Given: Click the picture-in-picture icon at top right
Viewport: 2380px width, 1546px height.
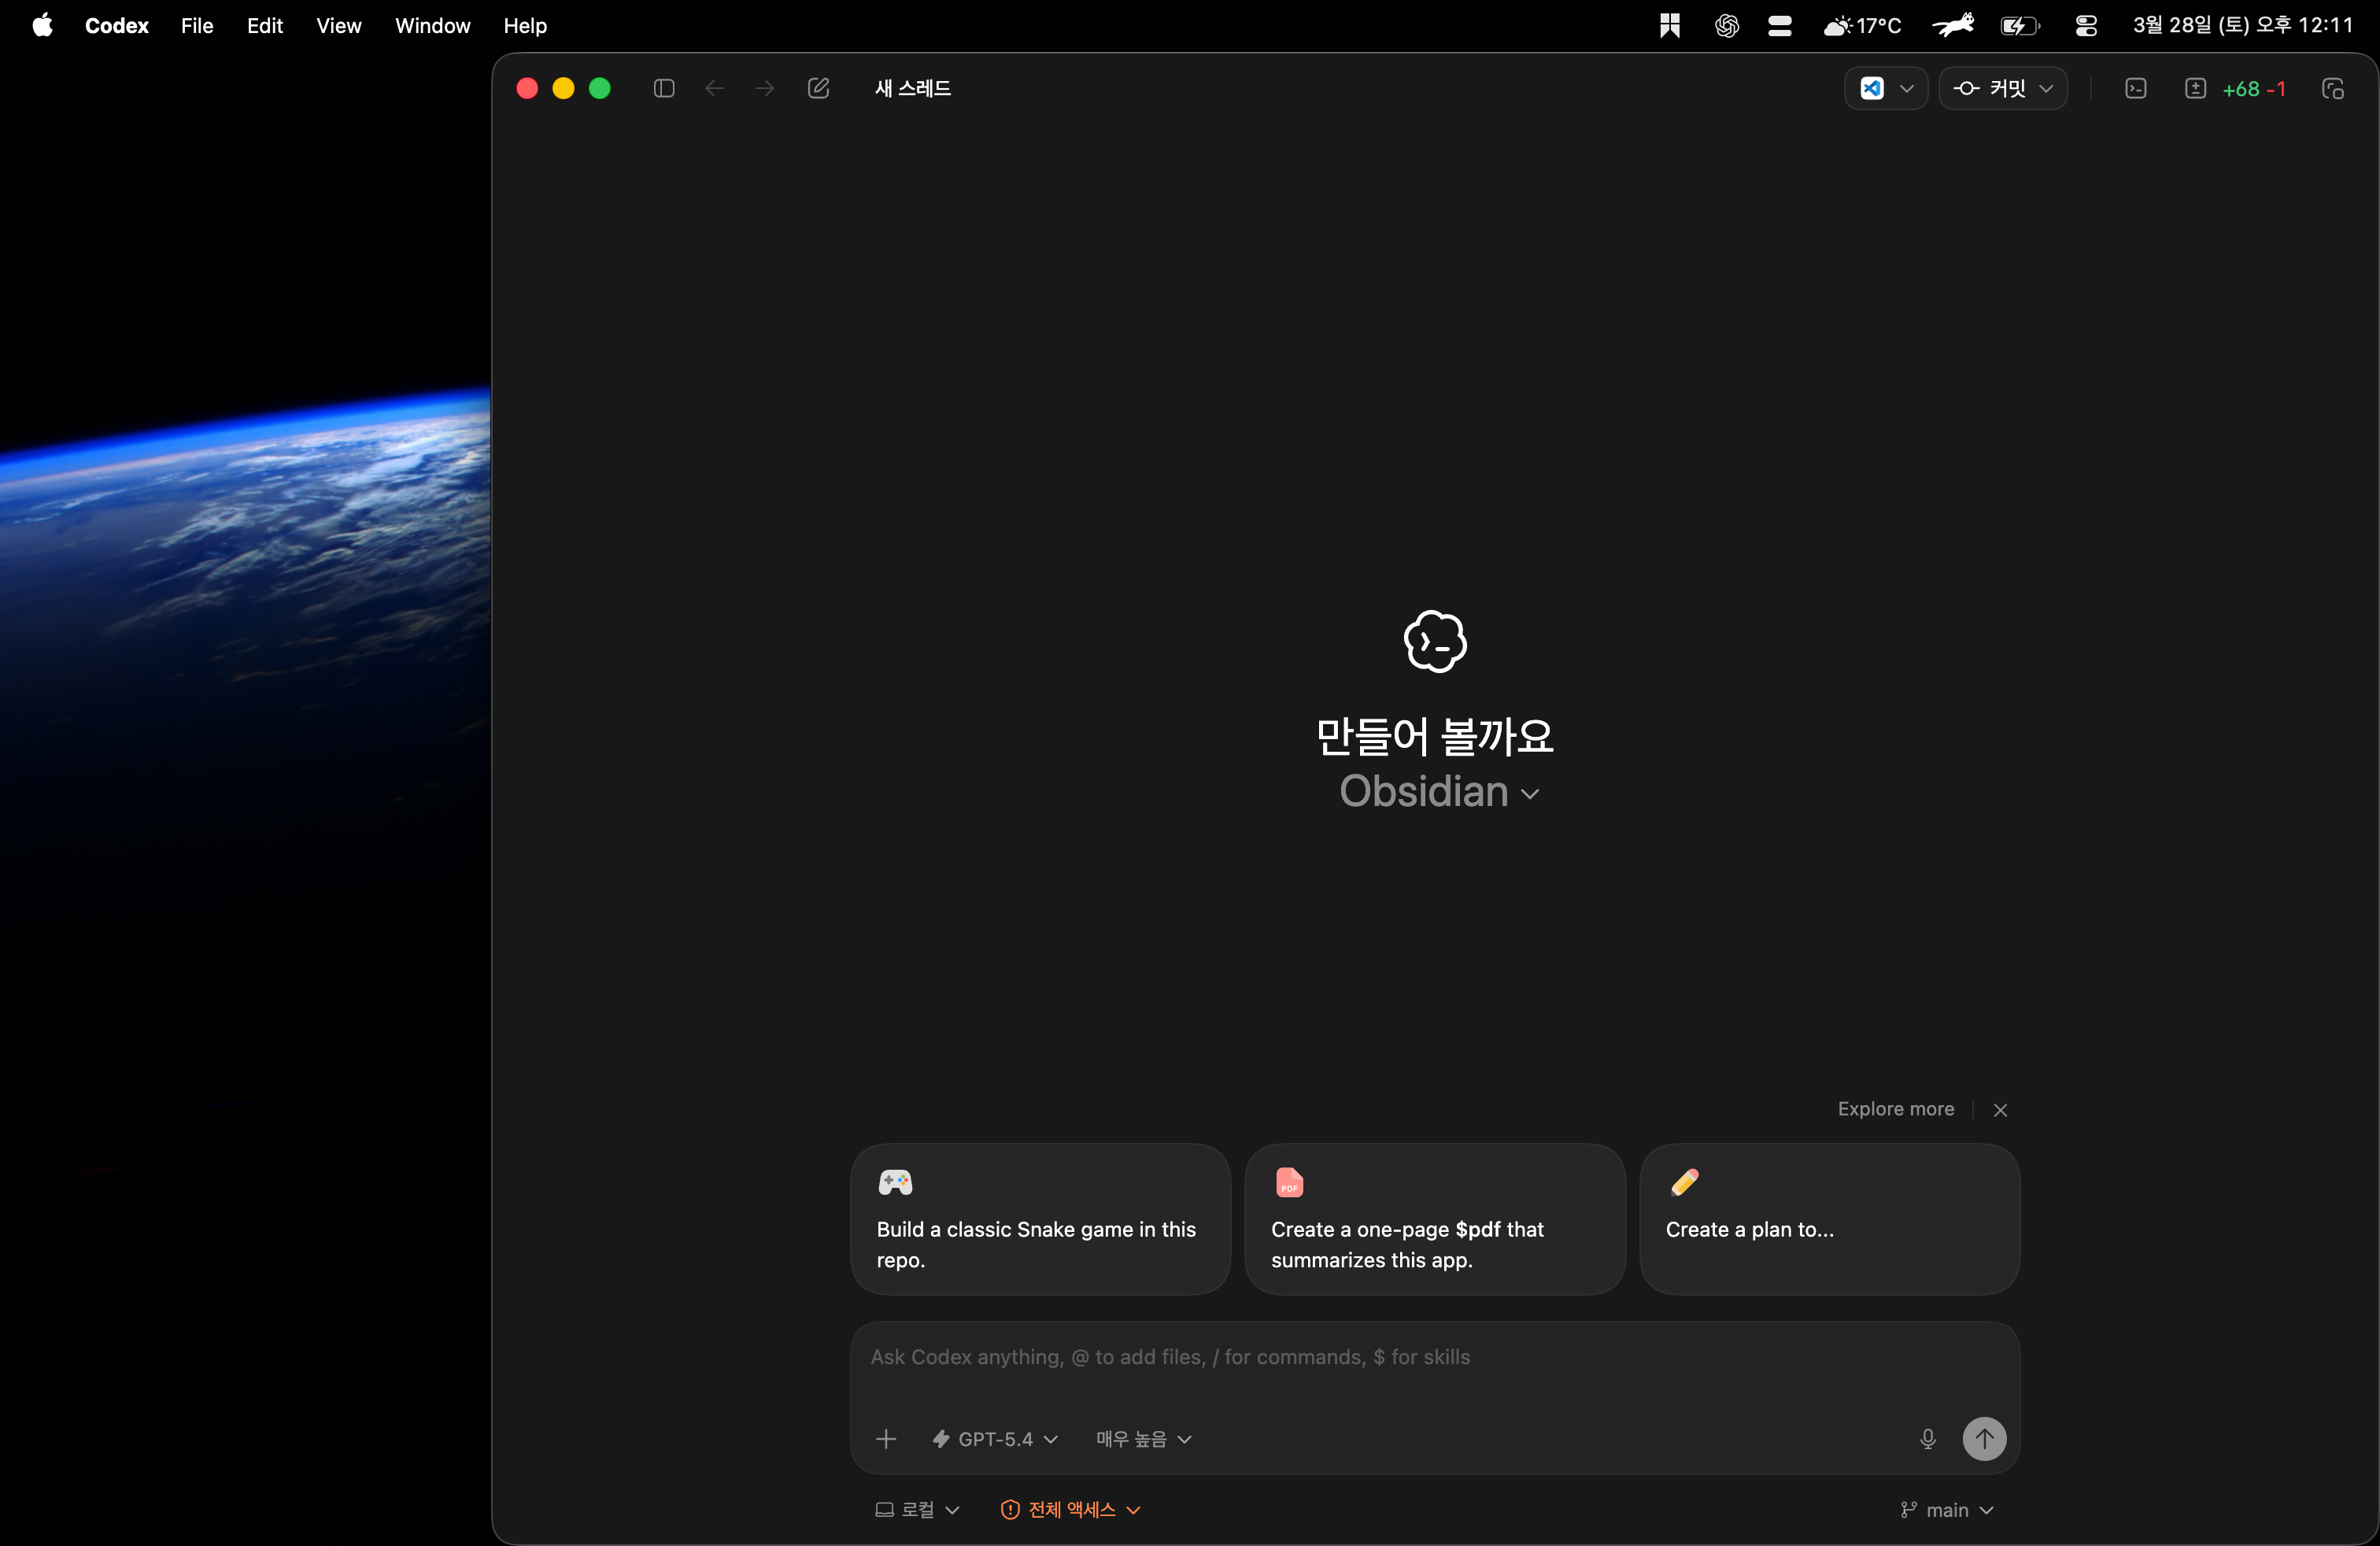Looking at the screenshot, I should (2333, 89).
